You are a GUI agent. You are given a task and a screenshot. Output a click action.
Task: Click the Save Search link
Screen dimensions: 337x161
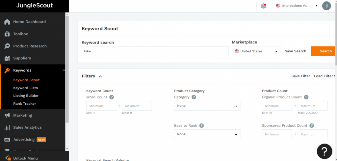(295, 51)
